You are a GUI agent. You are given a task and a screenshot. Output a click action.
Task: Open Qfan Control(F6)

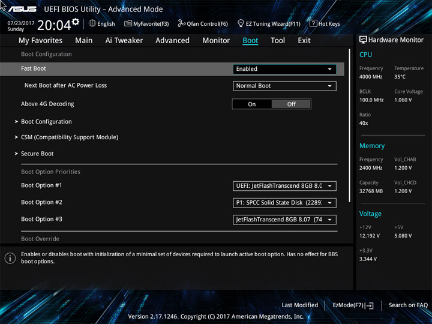point(203,23)
